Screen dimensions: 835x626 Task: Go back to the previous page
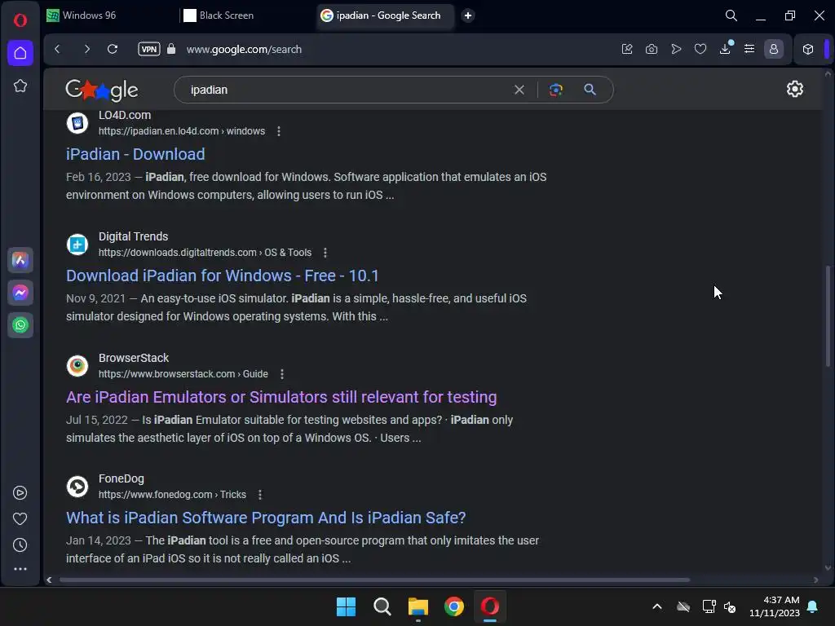[58, 49]
